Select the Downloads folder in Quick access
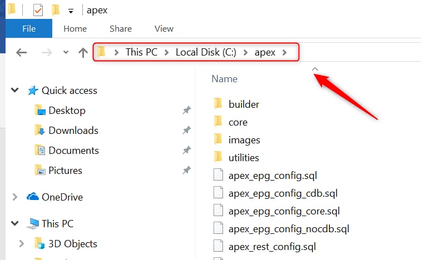The width and height of the screenshot is (421, 260). (73, 131)
